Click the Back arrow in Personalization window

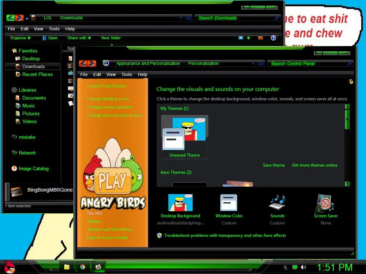pyautogui.click(x=83, y=64)
